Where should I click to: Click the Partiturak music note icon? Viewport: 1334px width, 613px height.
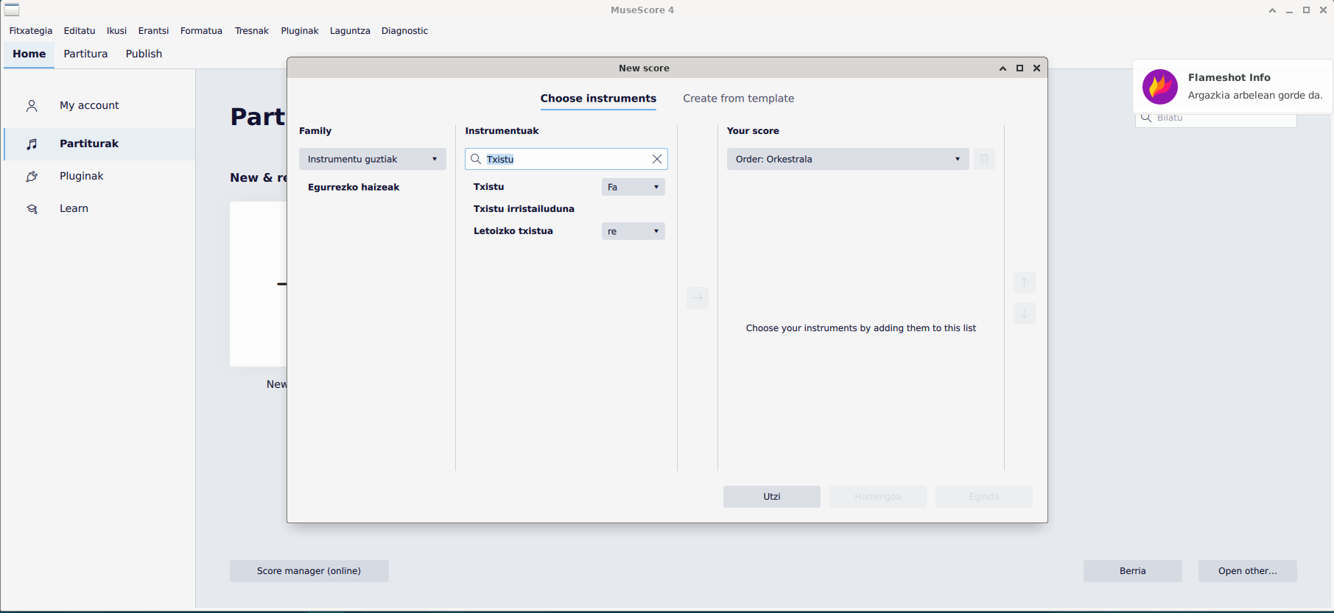(32, 144)
